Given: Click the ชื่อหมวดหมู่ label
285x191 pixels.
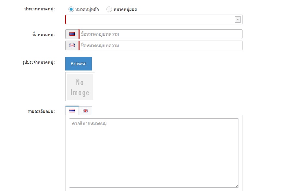Looking at the screenshot, I should [44, 34].
